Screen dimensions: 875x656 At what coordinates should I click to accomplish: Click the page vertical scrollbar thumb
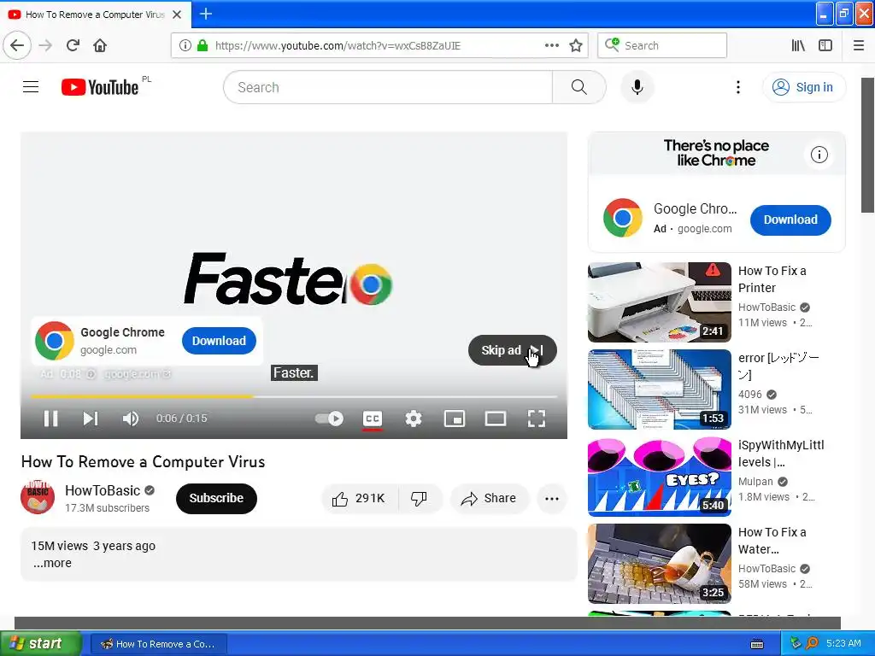click(x=867, y=145)
